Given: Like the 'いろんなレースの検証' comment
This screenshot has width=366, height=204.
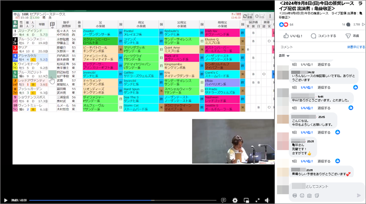Looking at the screenshot, I should (307, 87).
